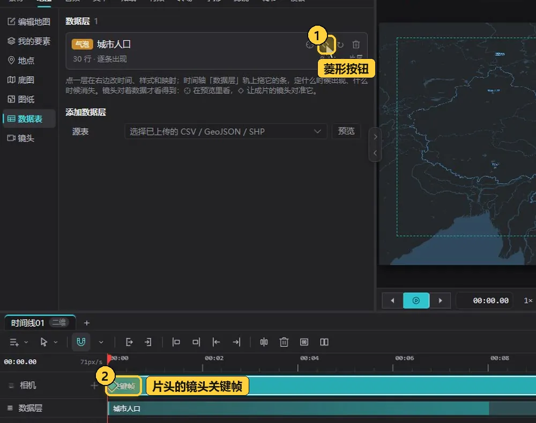Click the left chevron on the panel splitter
The height and width of the screenshot is (423, 536).
[x=375, y=153]
